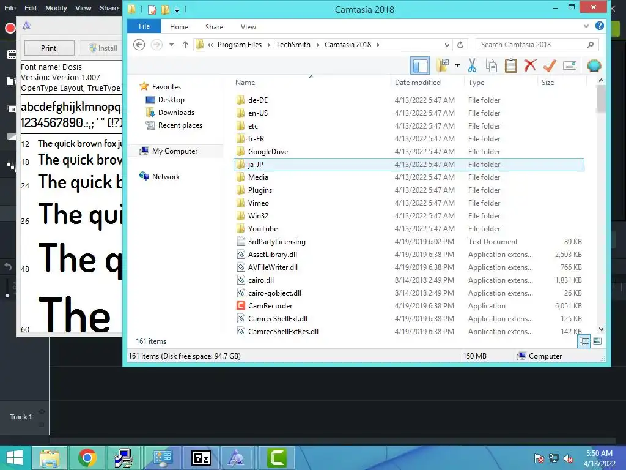Expand the arrow after Program Files breadcrumb
Image resolution: width=626 pixels, height=470 pixels.
[x=269, y=45]
